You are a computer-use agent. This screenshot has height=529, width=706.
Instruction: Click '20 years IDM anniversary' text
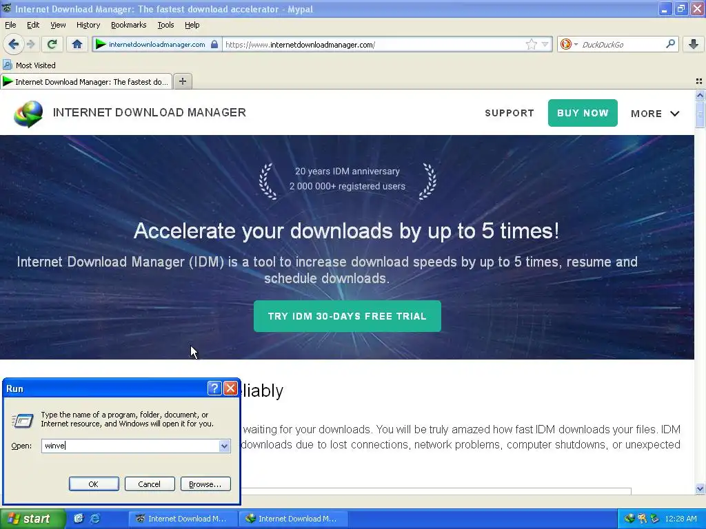(x=347, y=172)
